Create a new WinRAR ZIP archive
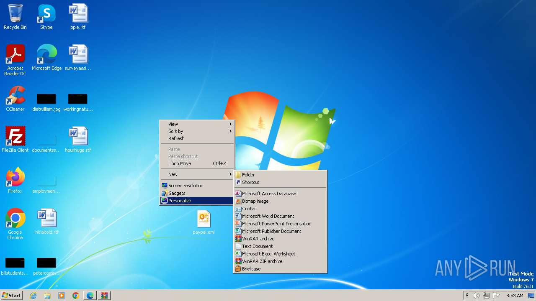536x301 pixels. [x=280, y=261]
